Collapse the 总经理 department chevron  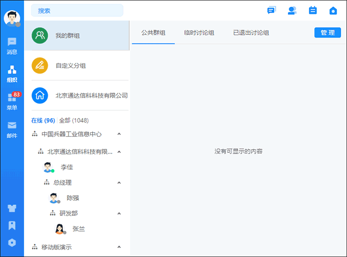click(119, 183)
